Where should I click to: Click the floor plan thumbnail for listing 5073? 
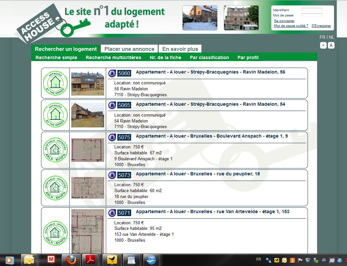88,188
